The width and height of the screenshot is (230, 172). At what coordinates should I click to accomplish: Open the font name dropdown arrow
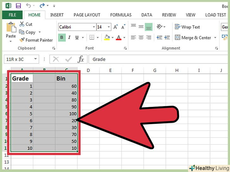coord(94,27)
